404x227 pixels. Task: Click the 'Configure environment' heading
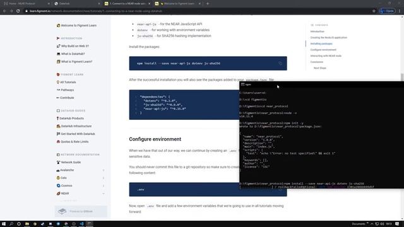(x=155, y=139)
